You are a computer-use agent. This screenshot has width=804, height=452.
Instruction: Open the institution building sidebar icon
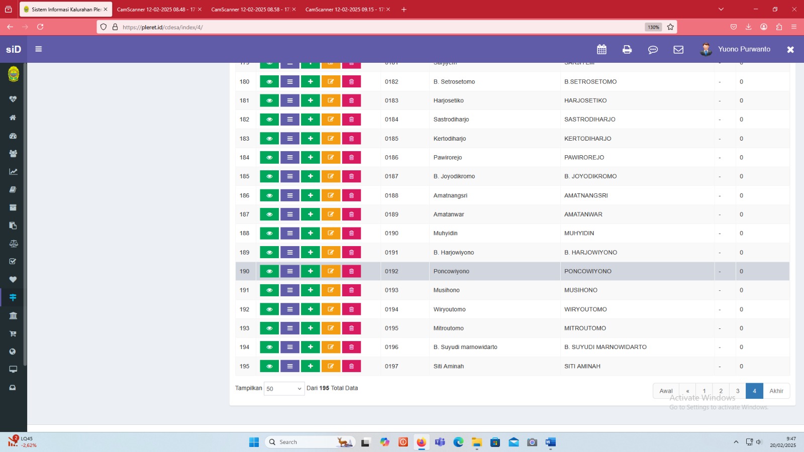13,315
